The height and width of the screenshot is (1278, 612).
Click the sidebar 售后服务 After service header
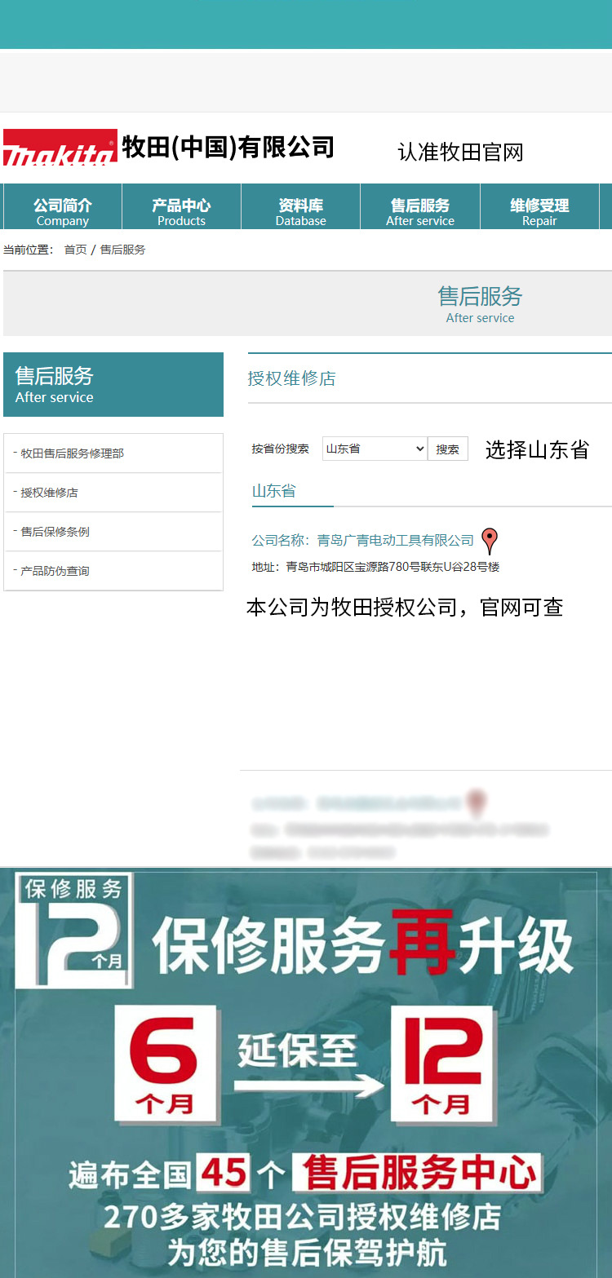(113, 385)
